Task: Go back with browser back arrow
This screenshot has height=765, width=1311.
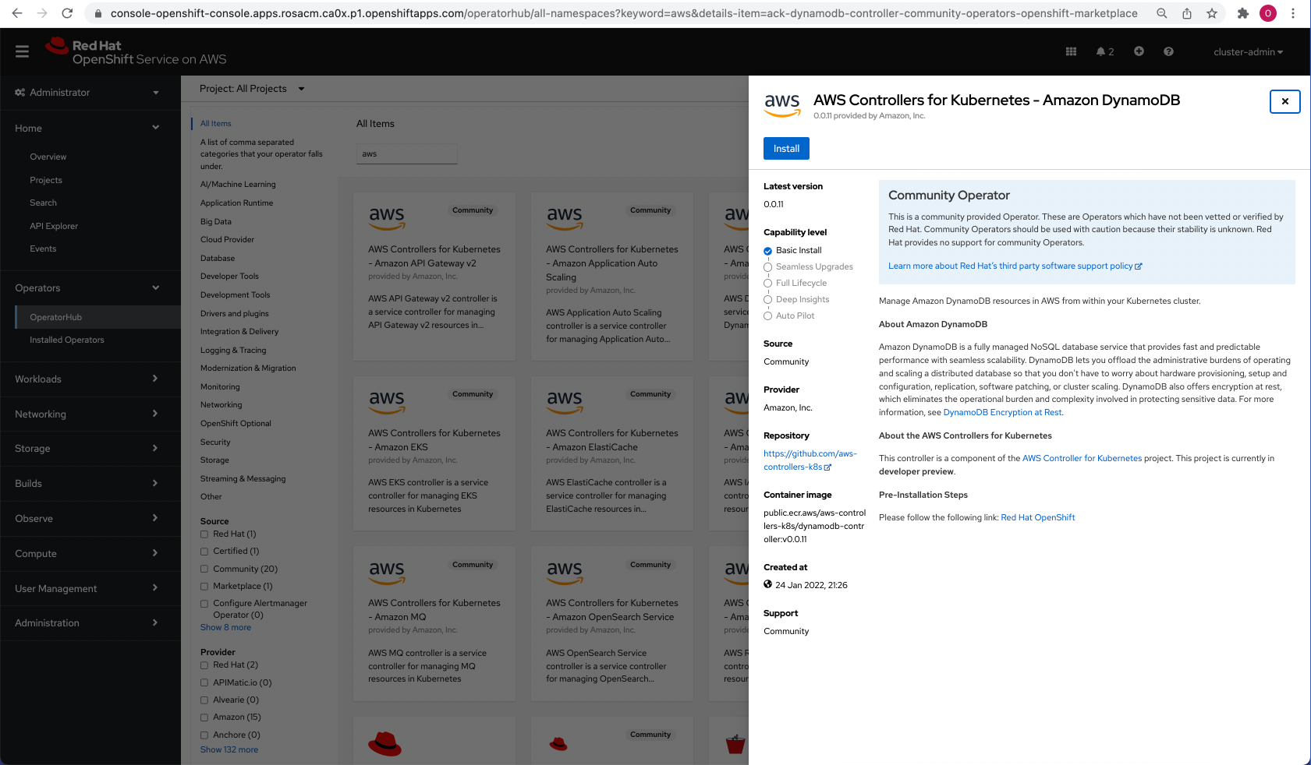Action: [17, 13]
